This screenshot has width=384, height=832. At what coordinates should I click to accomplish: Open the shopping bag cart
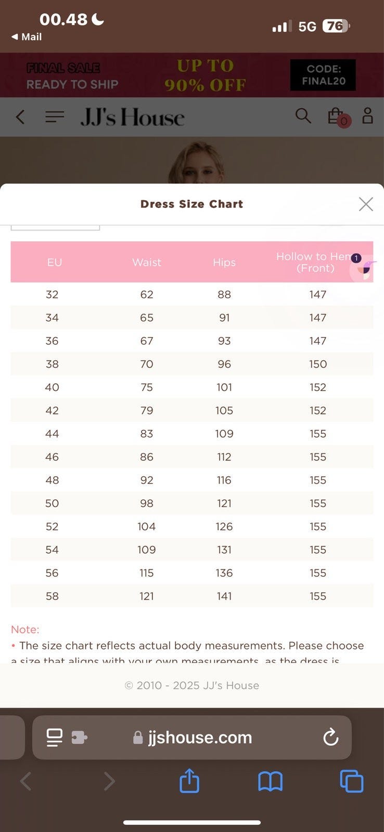pos(336,116)
